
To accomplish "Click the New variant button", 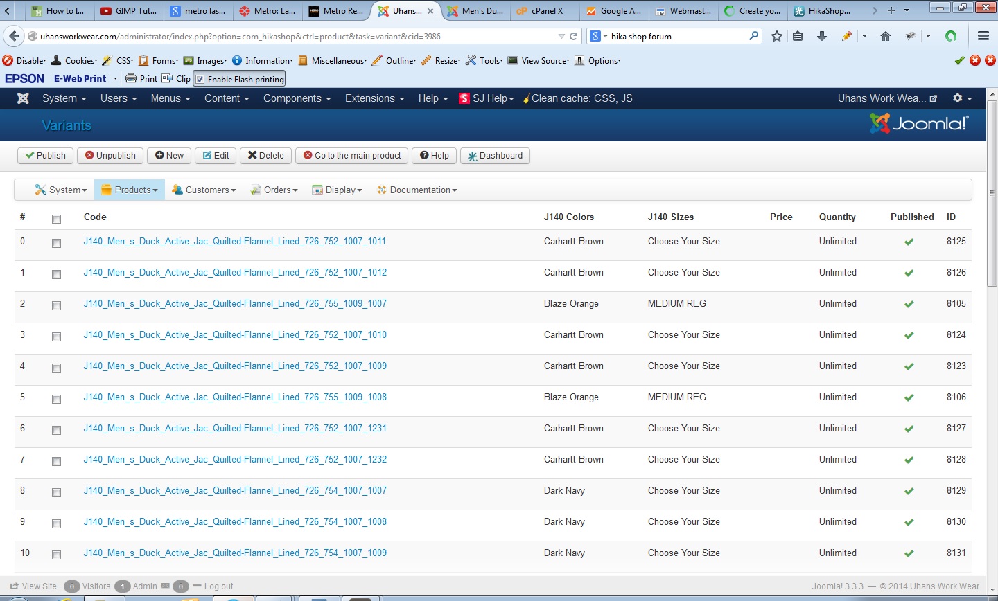I will 169,155.
